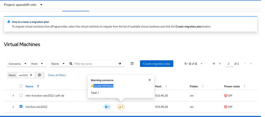Click the manage columns icon

pyautogui.click(x=132, y=64)
